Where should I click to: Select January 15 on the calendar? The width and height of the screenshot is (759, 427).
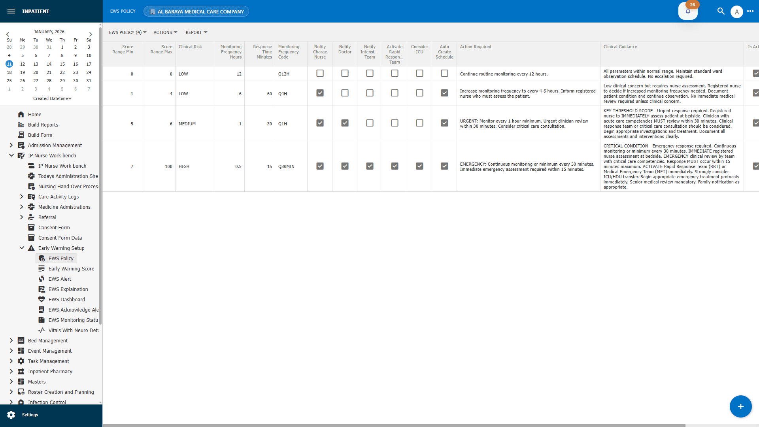(62, 64)
